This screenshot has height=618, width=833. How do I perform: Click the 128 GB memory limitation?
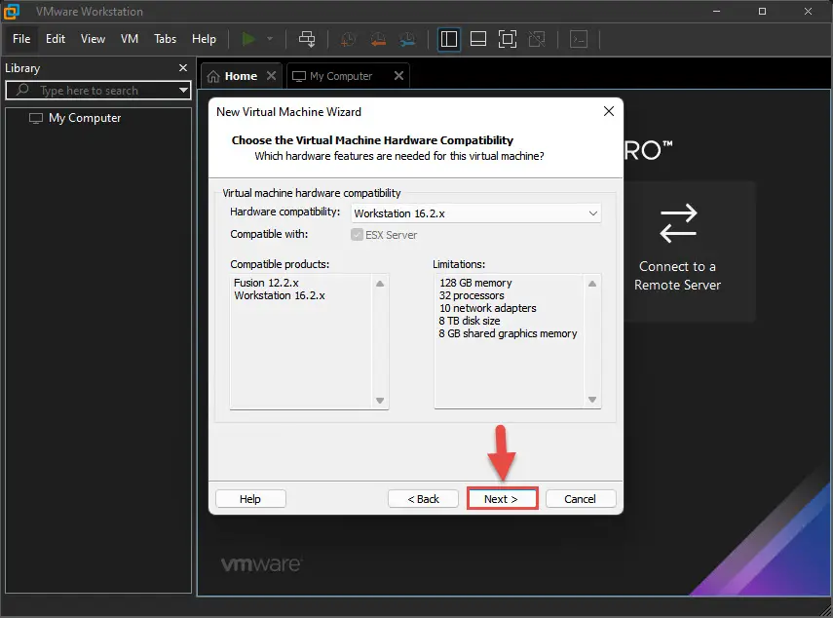(x=475, y=283)
